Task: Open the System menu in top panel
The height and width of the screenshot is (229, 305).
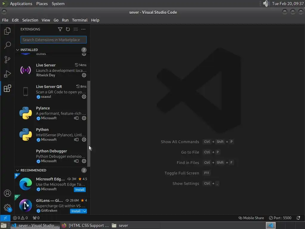Action: pos(58,4)
